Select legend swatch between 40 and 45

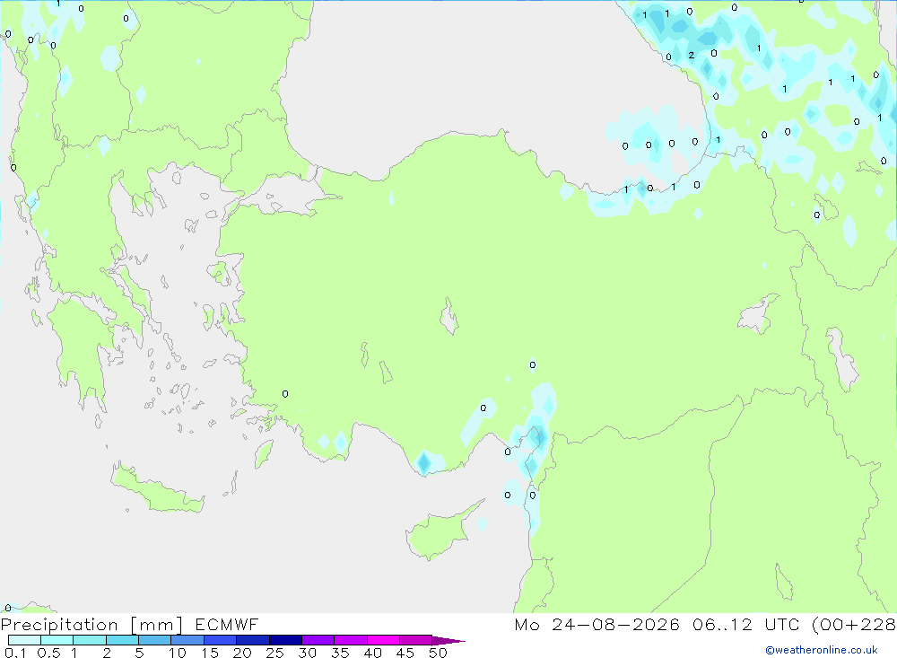coord(383,640)
